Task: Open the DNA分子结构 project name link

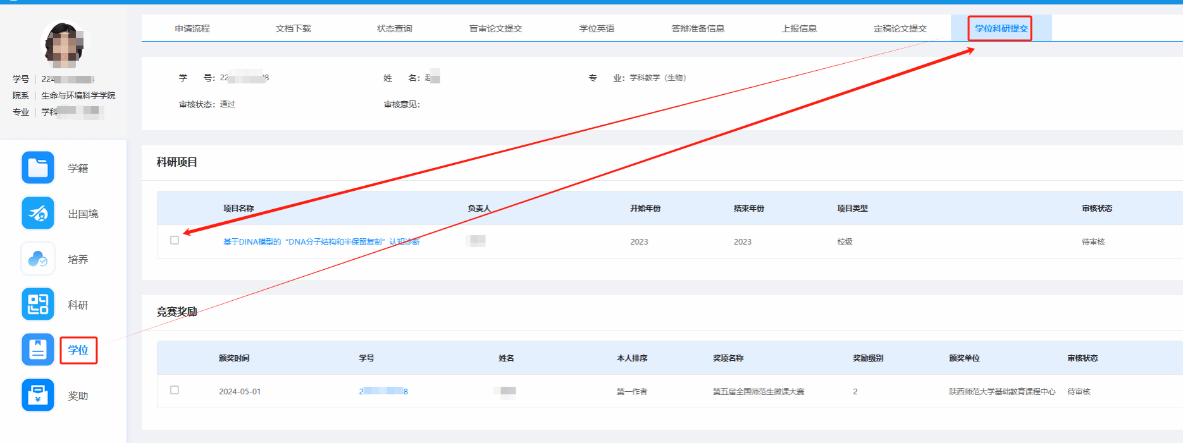Action: [321, 242]
